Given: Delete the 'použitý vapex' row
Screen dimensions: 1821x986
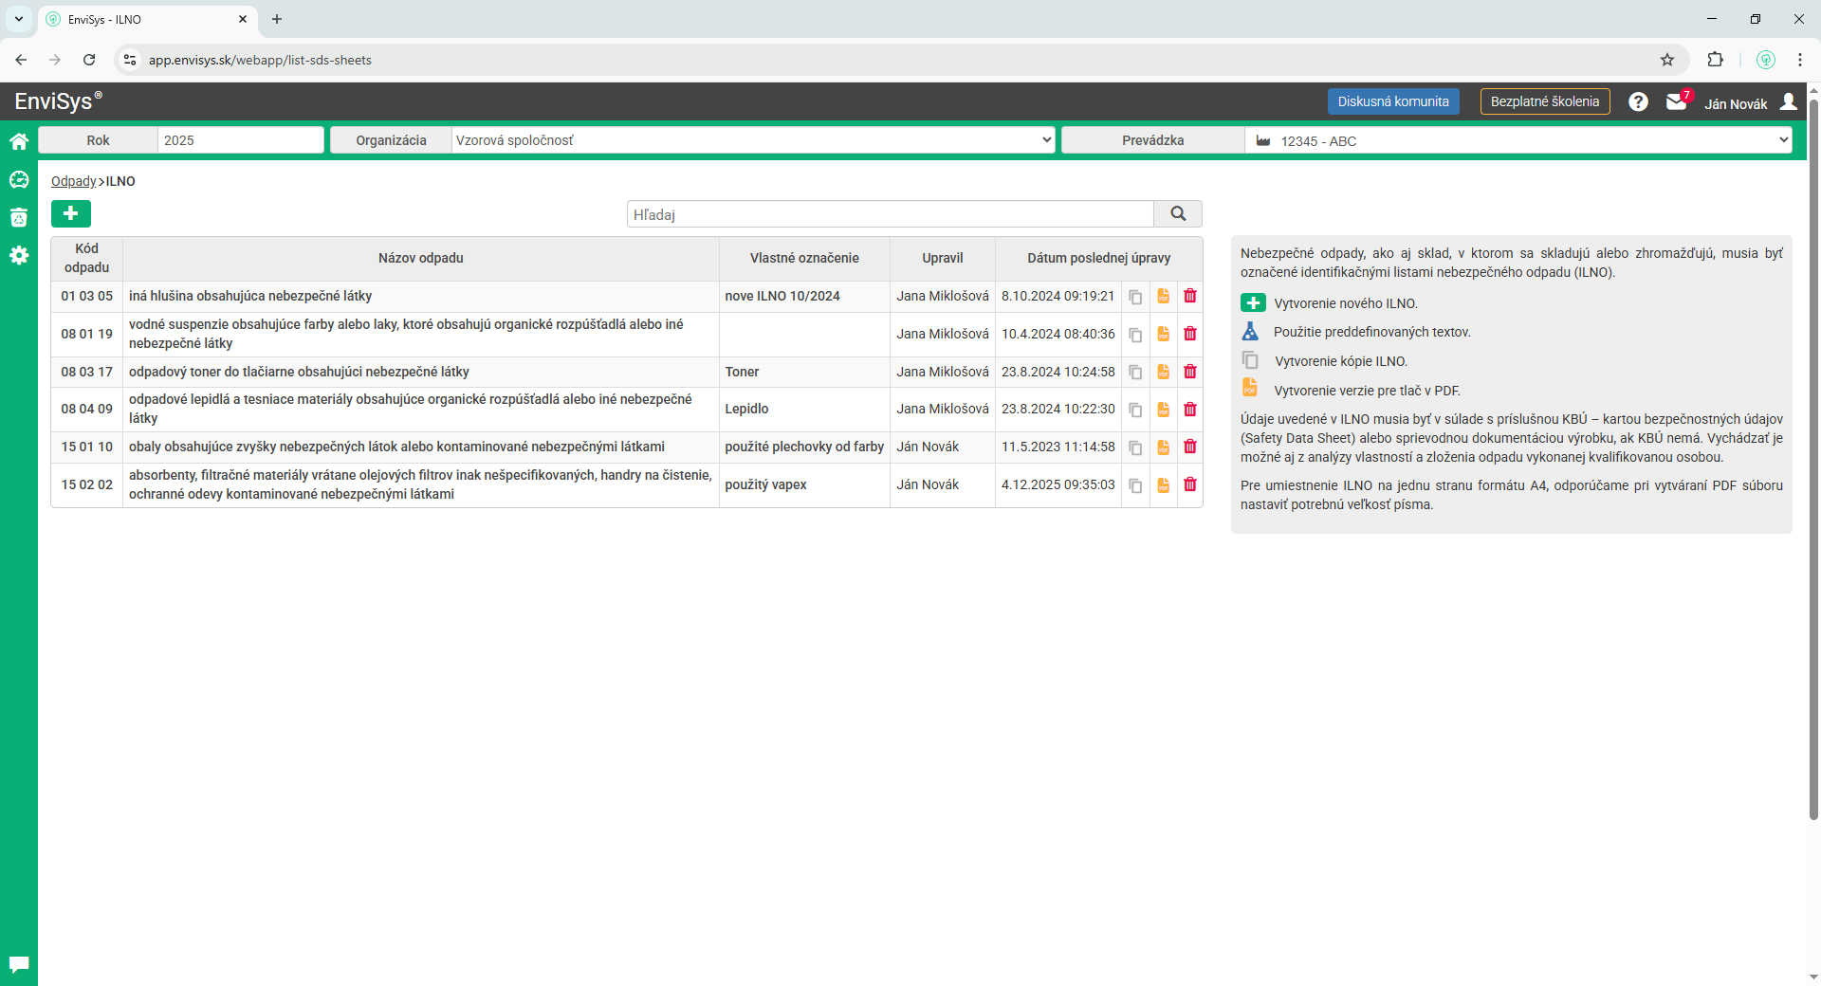Looking at the screenshot, I should (1190, 485).
